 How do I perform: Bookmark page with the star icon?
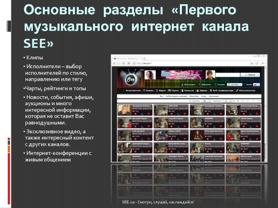[134, 63]
